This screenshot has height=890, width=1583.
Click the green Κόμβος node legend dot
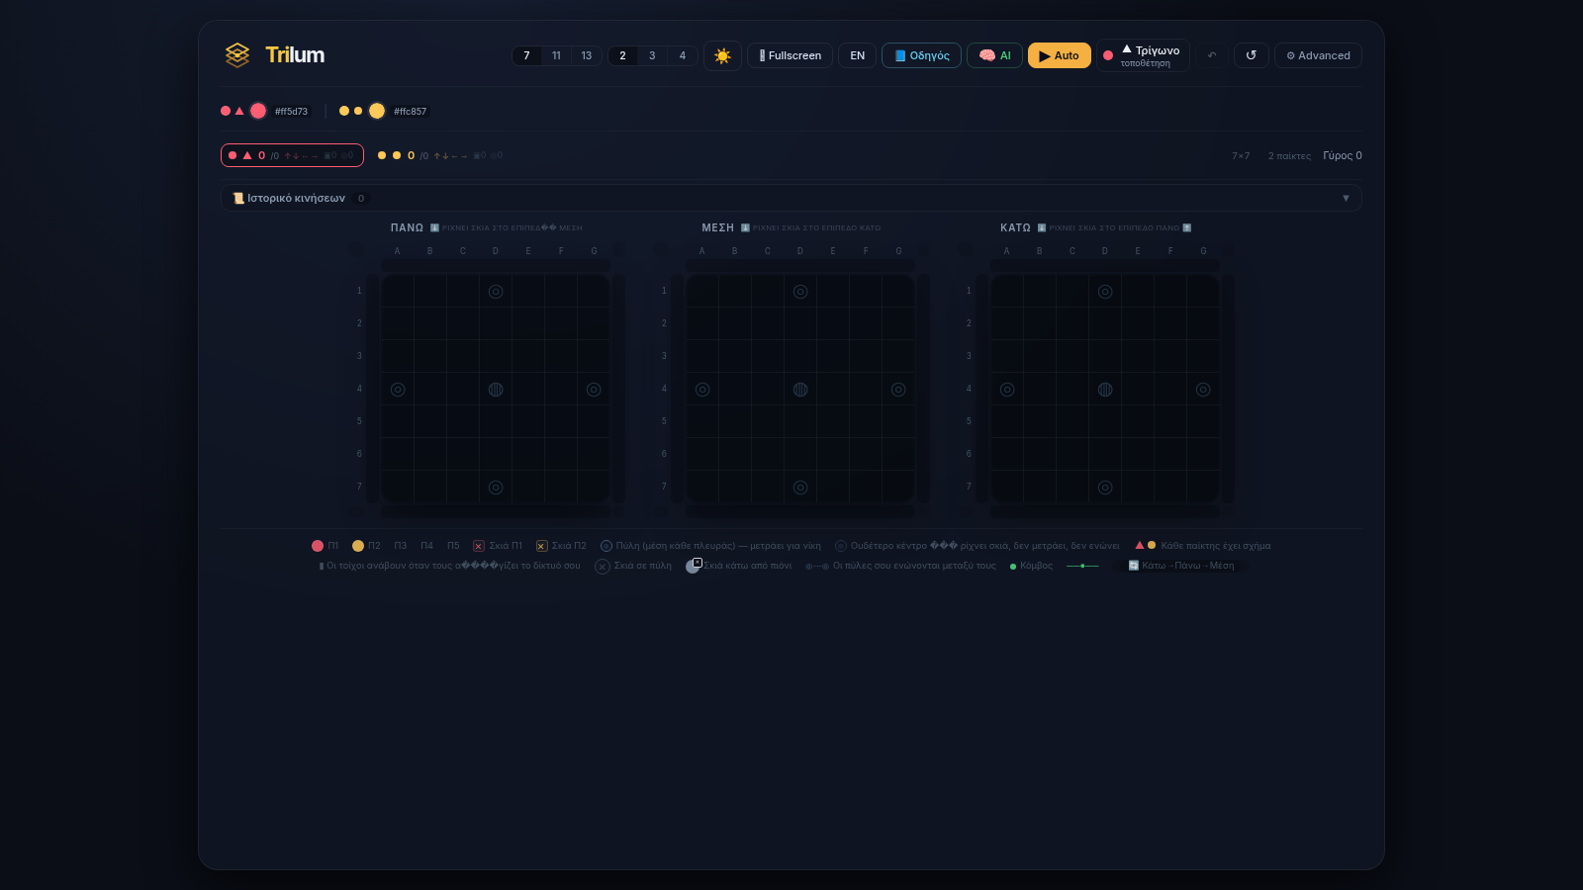click(x=1013, y=567)
